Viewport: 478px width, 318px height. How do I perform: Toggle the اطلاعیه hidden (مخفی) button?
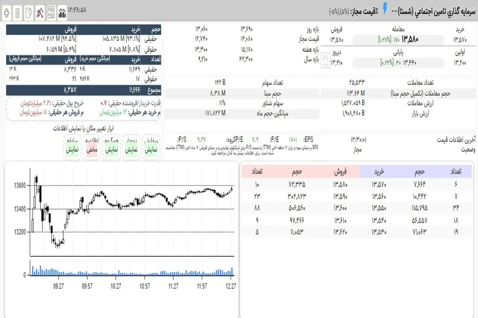pos(92,147)
